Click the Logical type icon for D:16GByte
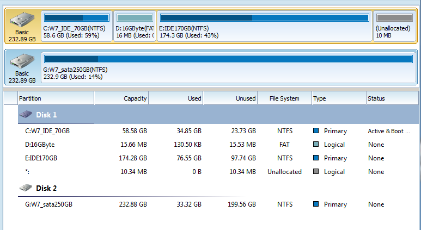 tap(316, 145)
